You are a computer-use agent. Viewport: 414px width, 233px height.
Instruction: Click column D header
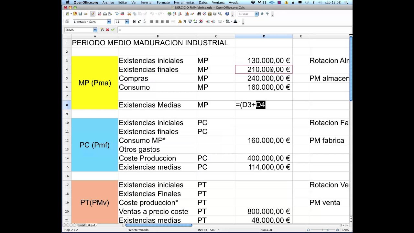pos(264,36)
